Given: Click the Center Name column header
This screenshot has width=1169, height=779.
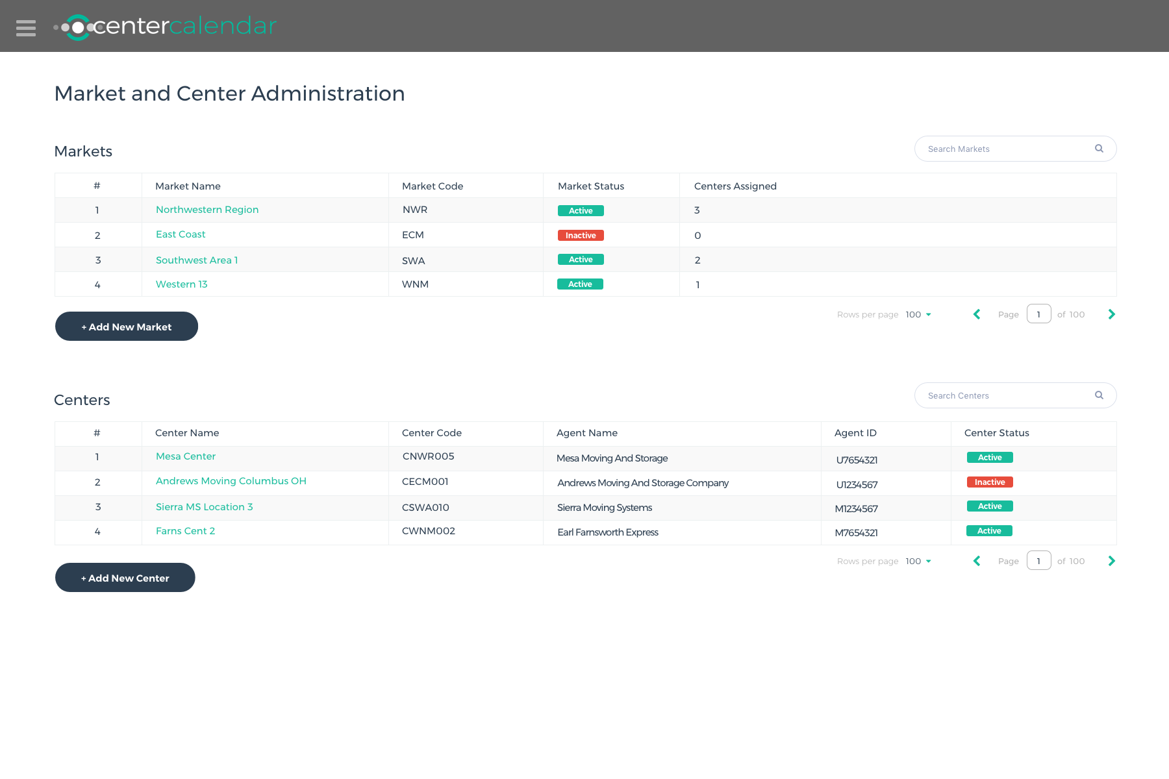Looking at the screenshot, I should coord(187,433).
